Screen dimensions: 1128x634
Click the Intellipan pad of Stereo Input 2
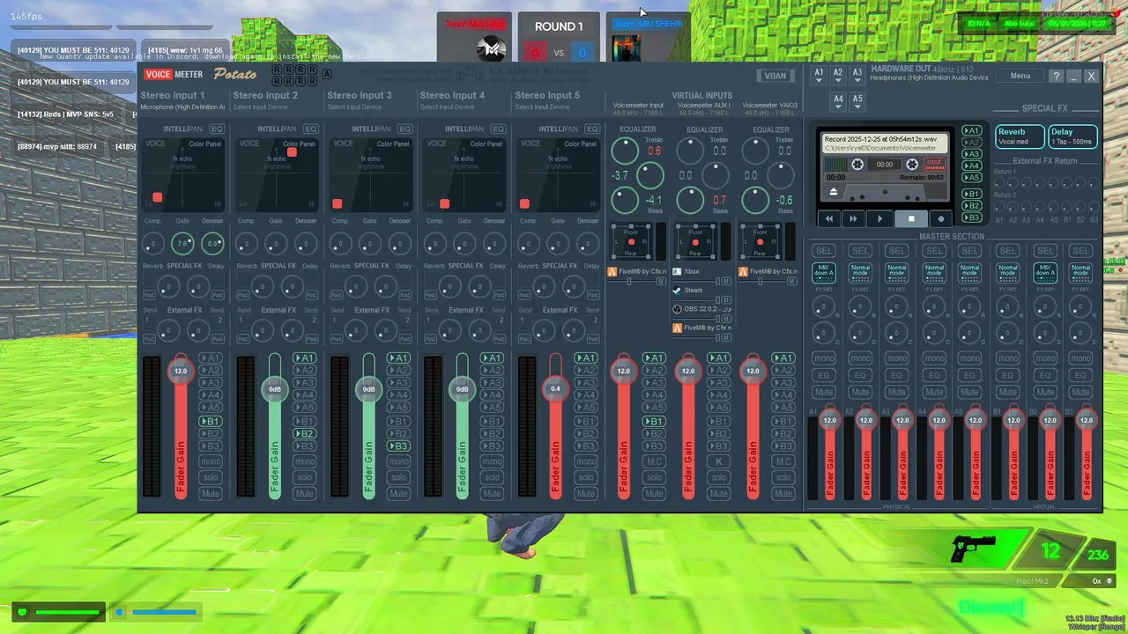click(x=277, y=173)
